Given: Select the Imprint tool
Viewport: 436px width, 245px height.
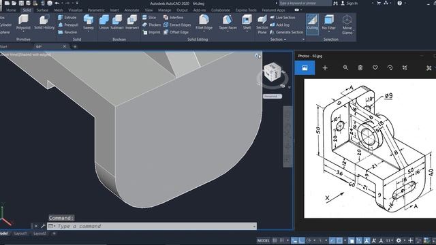Looking at the screenshot, I should (151, 32).
